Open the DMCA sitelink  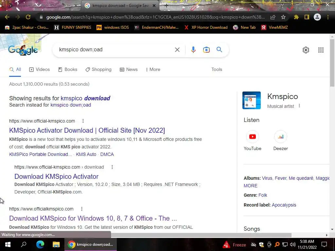pyautogui.click(x=107, y=154)
